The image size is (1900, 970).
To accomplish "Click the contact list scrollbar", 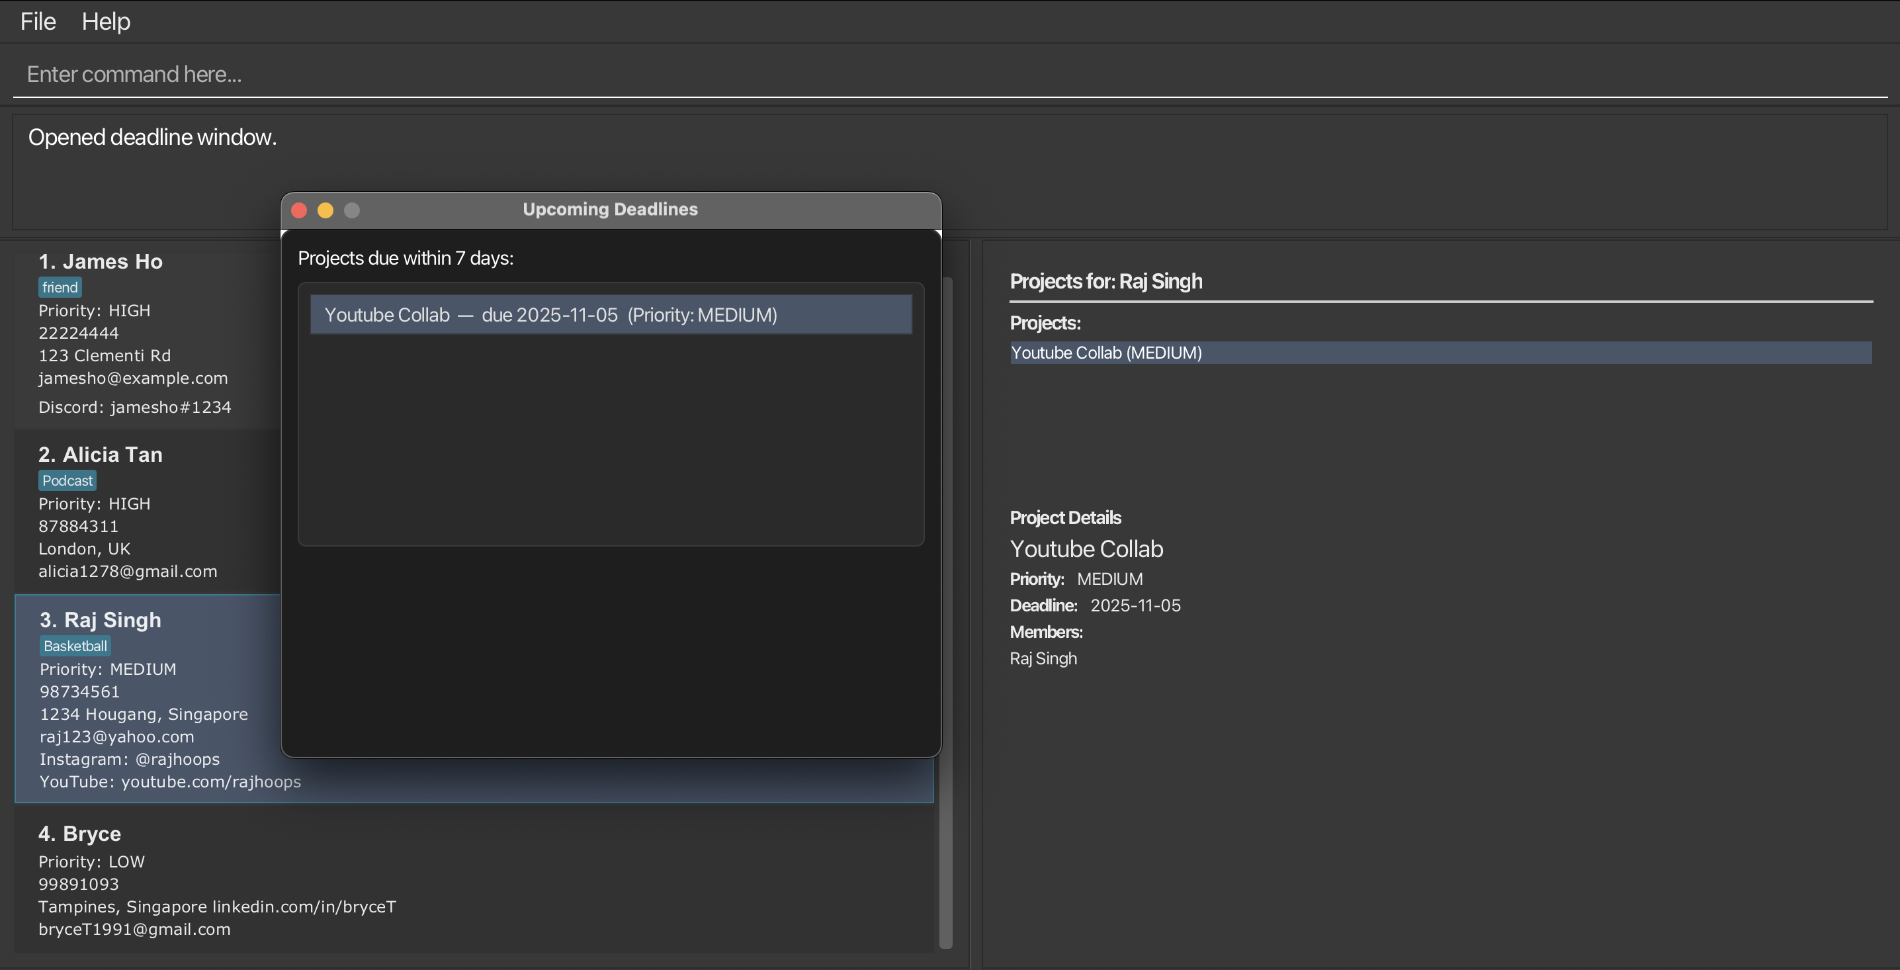I will (x=946, y=612).
